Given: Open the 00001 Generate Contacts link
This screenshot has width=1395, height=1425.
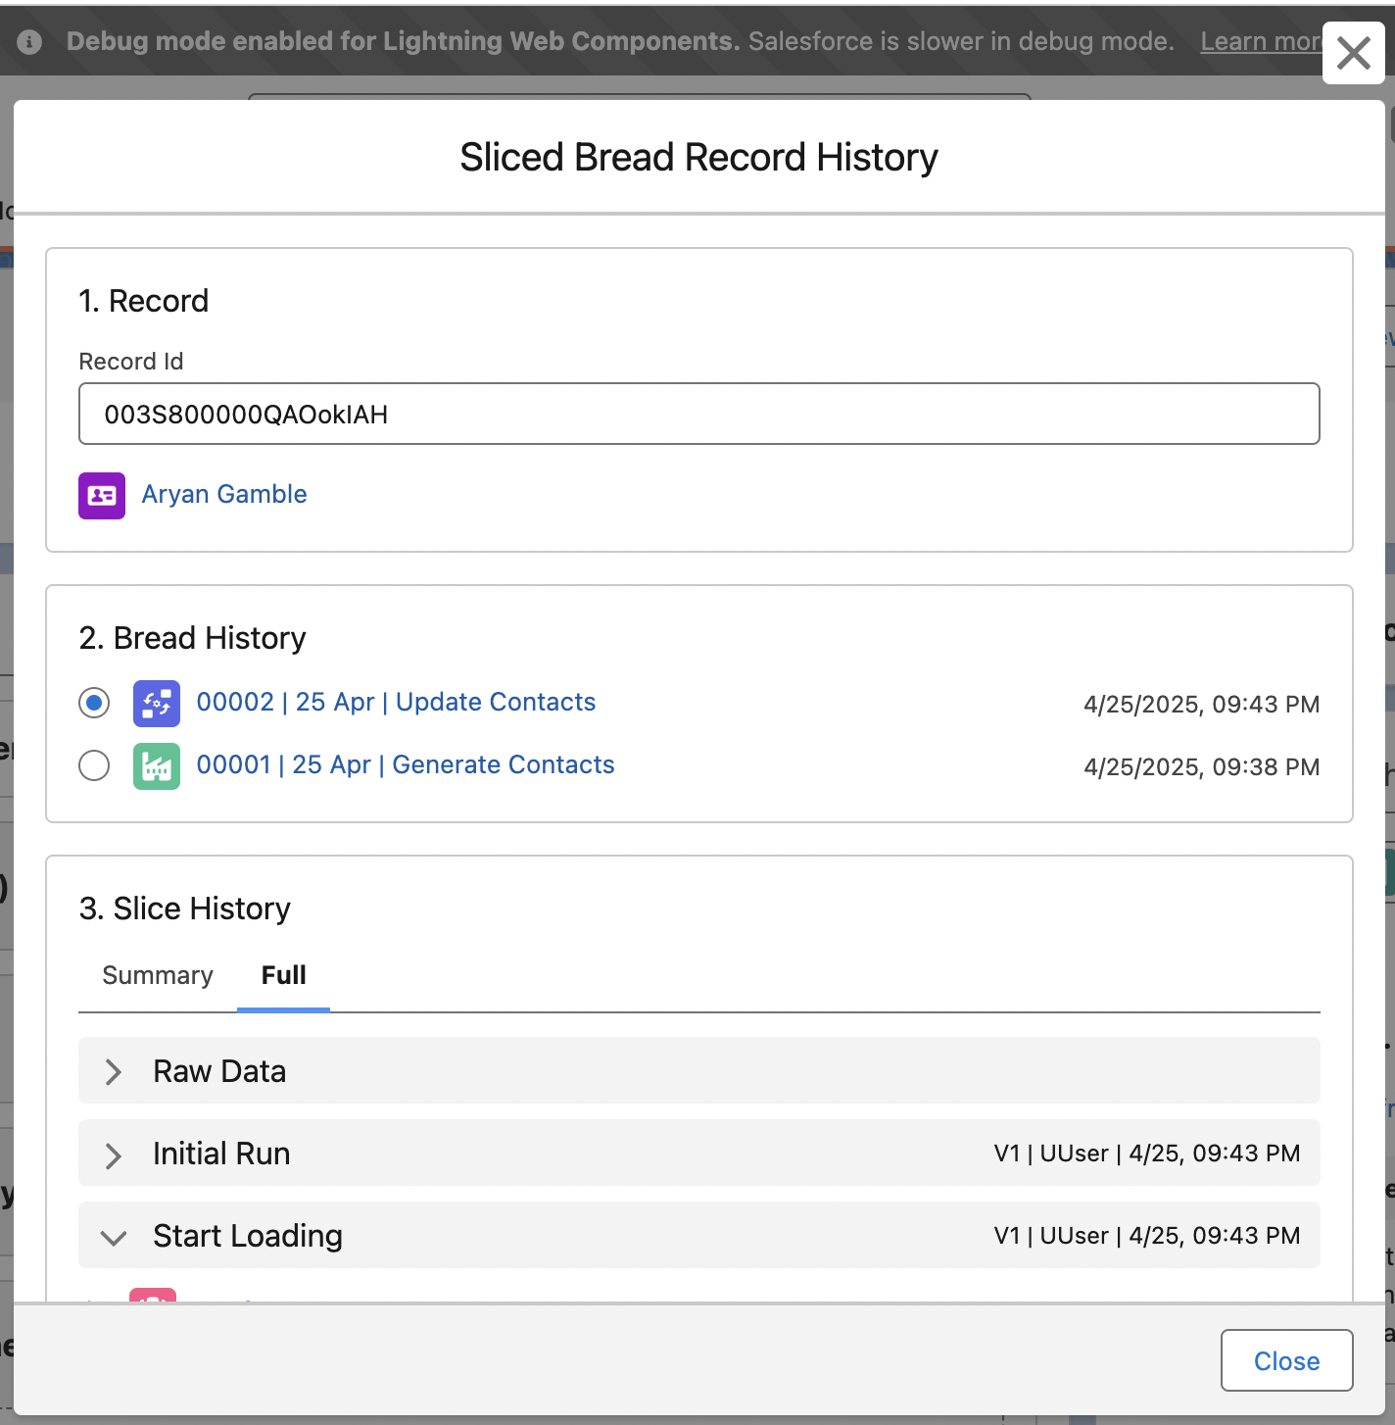Looking at the screenshot, I should 406,764.
